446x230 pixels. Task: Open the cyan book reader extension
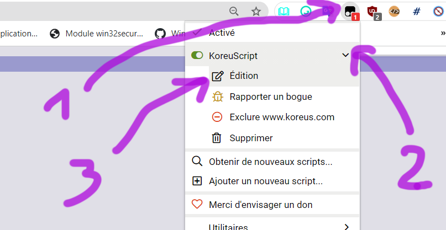284,12
